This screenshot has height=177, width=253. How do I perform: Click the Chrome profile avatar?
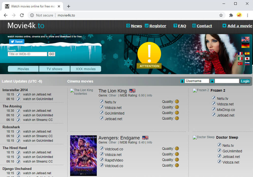pyautogui.click(x=239, y=15)
